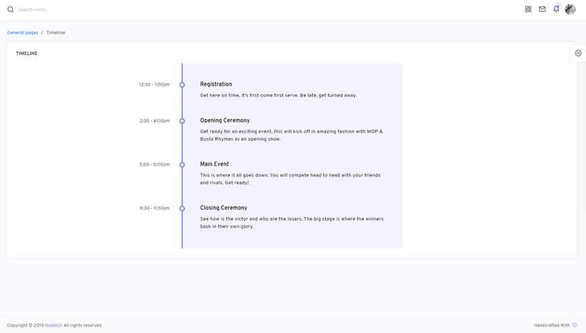
Task: Open the mail messages icon
Action: coord(542,9)
